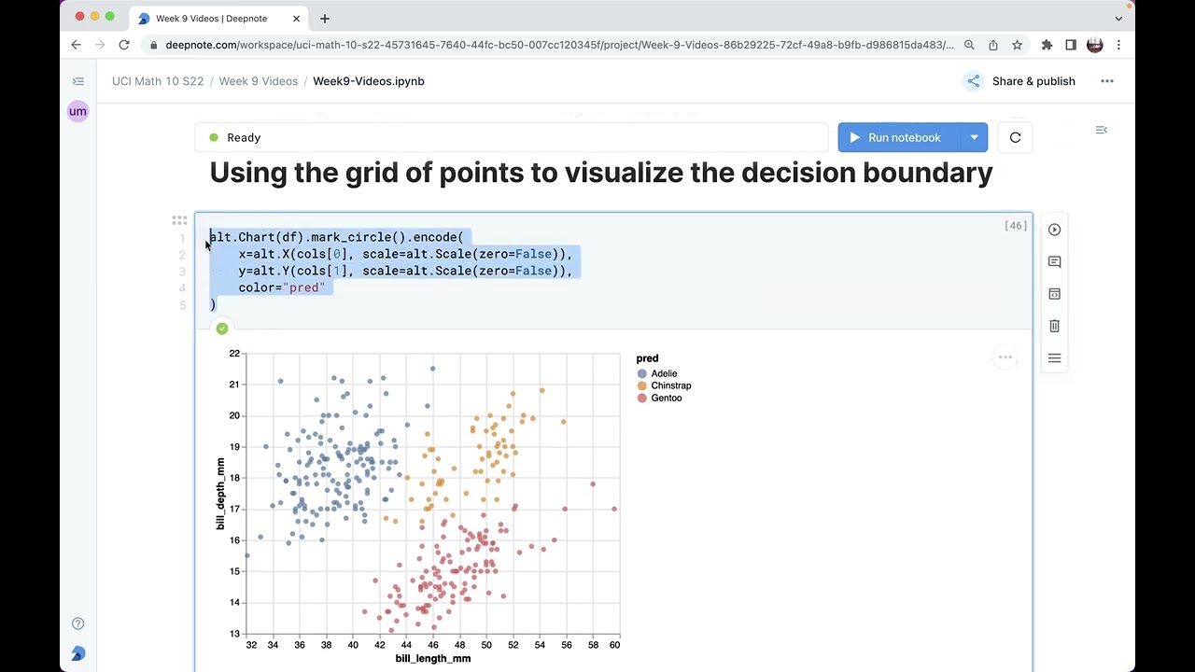Select the Week 9 Videos | Deepnote tab
This screenshot has height=672, width=1195.
pyautogui.click(x=211, y=18)
